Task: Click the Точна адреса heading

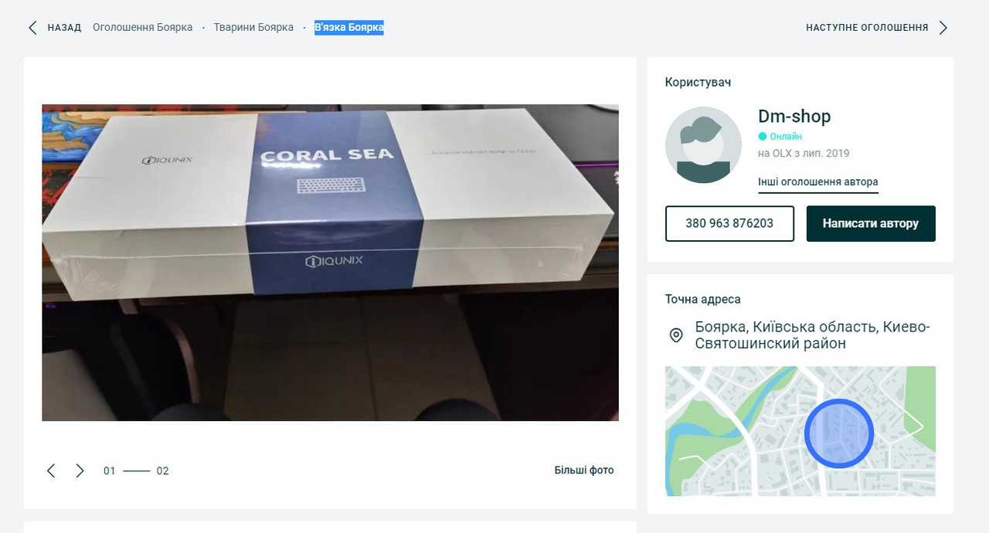Action: click(x=703, y=299)
